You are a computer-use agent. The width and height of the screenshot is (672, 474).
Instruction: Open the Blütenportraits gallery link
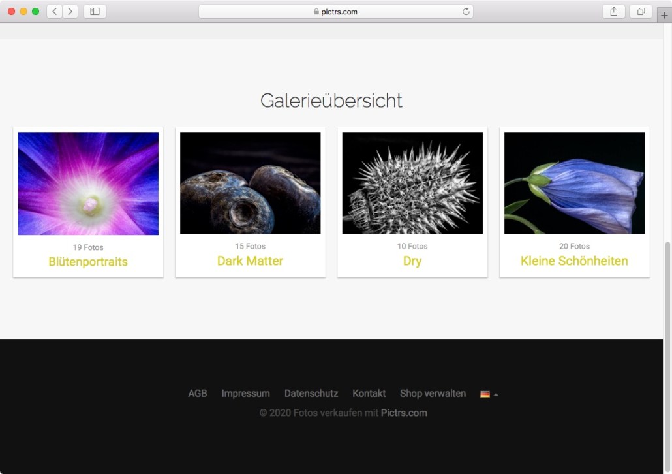[88, 262]
